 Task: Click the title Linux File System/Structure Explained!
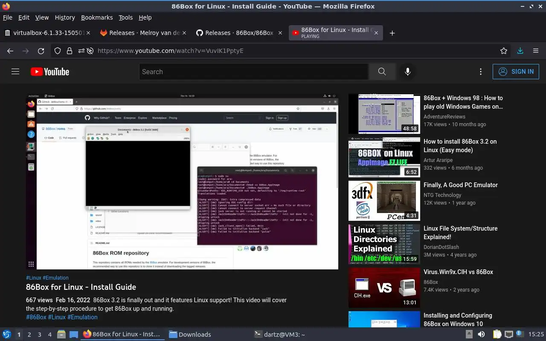click(461, 233)
